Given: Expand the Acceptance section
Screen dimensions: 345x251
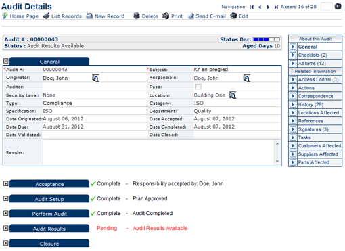Looking at the screenshot, I should pos(6,184).
